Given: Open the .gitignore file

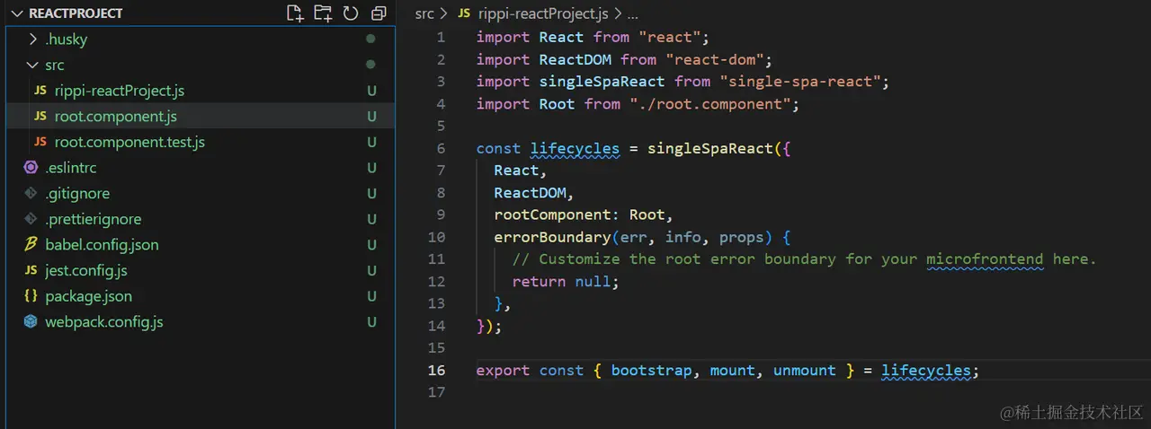Looking at the screenshot, I should tap(77, 193).
